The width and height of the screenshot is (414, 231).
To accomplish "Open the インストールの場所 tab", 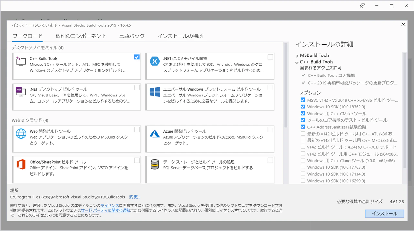I will point(180,36).
